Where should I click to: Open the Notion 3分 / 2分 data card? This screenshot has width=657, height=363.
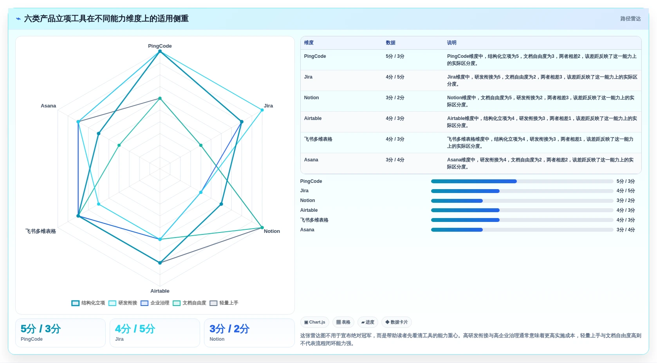tap(249, 333)
